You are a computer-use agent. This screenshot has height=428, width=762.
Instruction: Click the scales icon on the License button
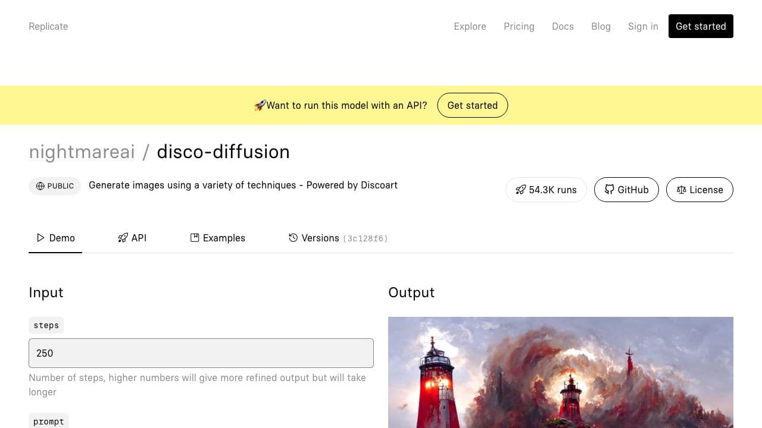tap(682, 190)
